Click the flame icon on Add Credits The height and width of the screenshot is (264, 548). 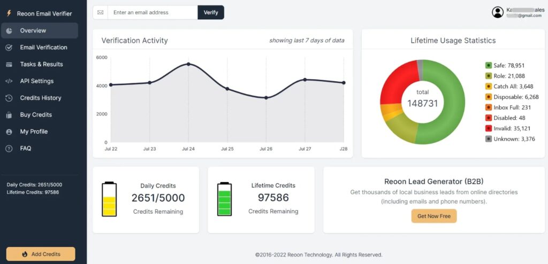[25, 254]
